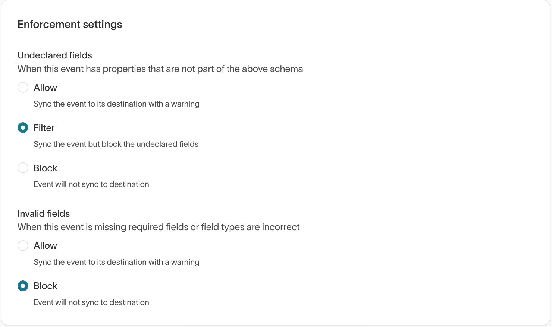Enable Allow option under Invalid fields
Viewport: 552px width, 327px height.
[x=23, y=245]
